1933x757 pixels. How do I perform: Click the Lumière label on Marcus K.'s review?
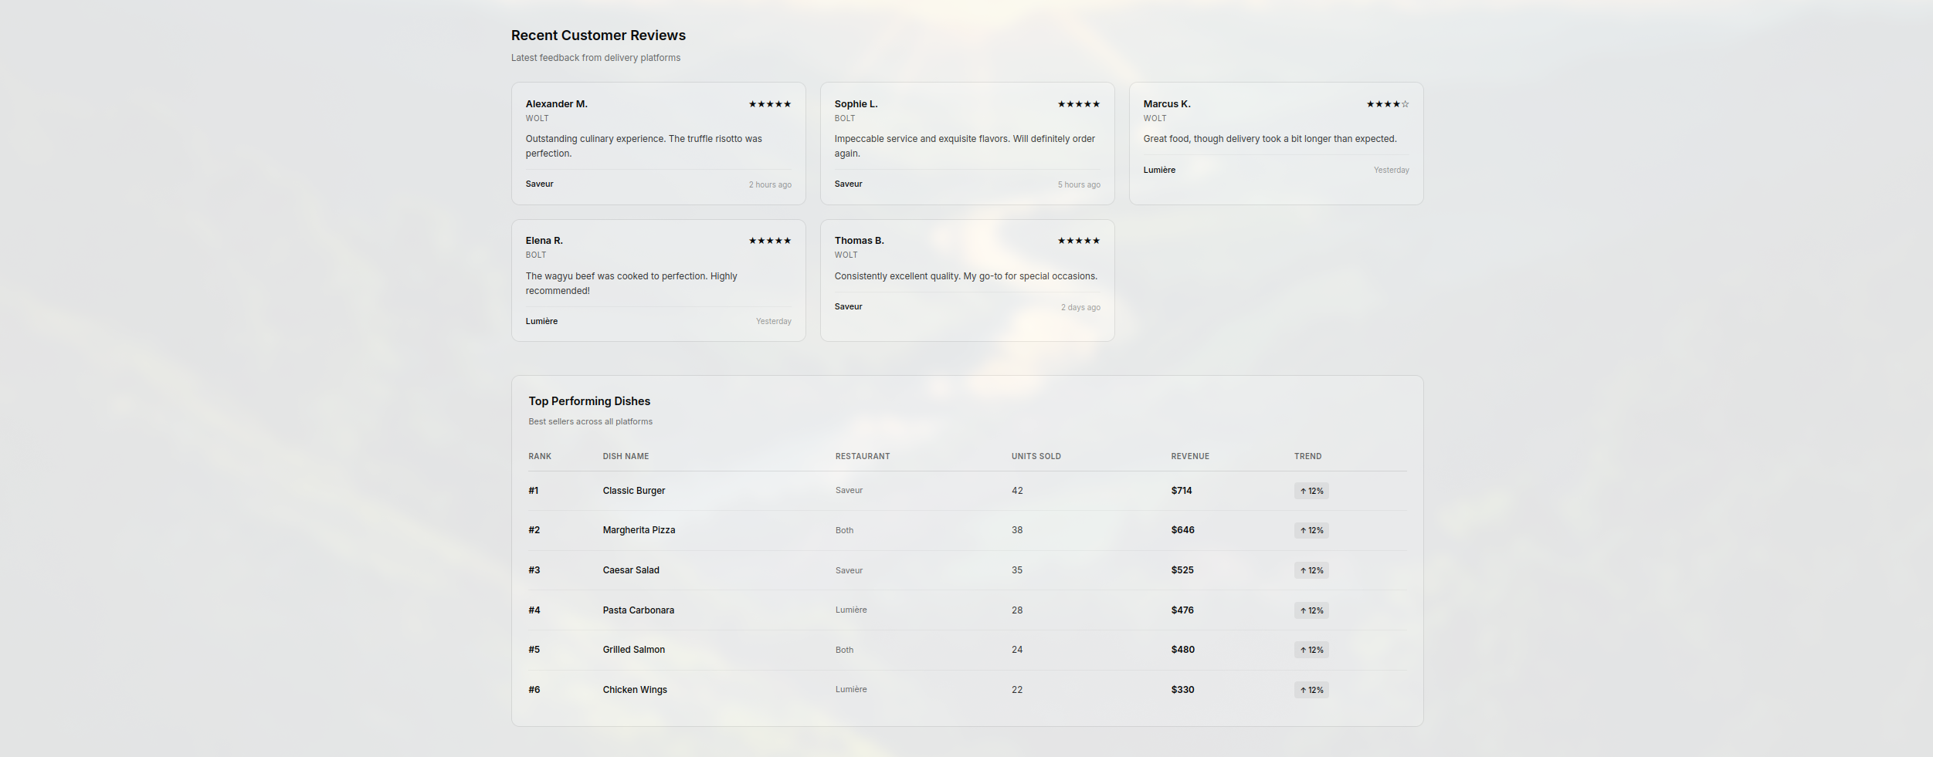pos(1158,170)
